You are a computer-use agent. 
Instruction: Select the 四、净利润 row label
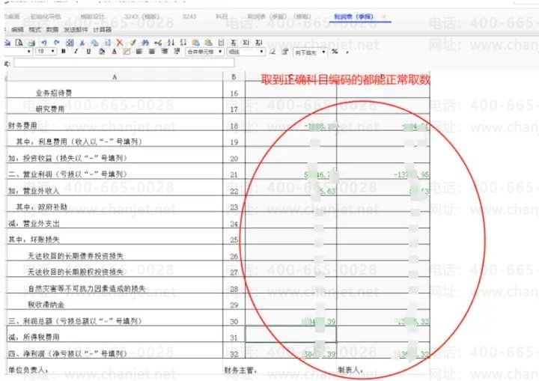click(x=67, y=353)
